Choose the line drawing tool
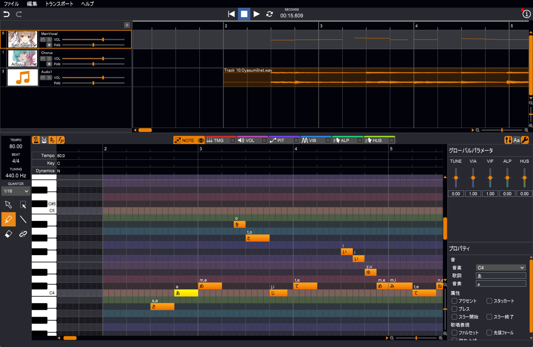The image size is (533, 347). [23, 219]
